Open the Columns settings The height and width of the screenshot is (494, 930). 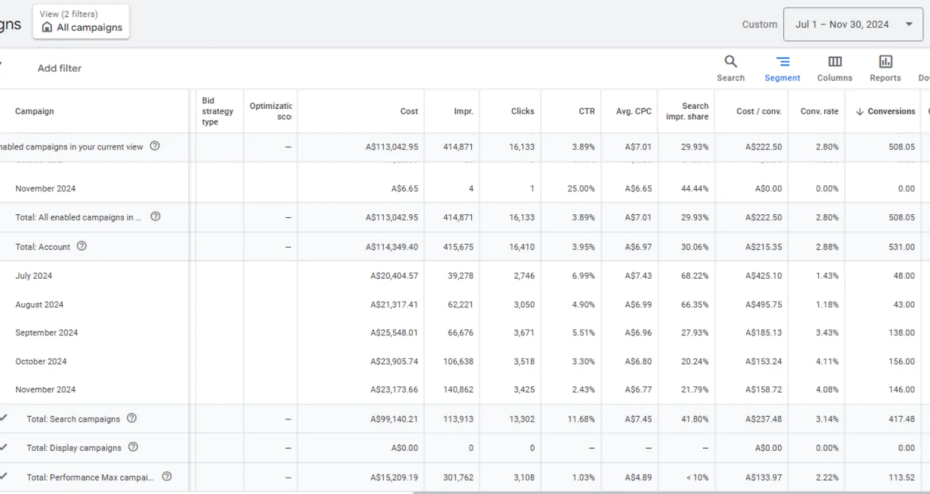(835, 69)
